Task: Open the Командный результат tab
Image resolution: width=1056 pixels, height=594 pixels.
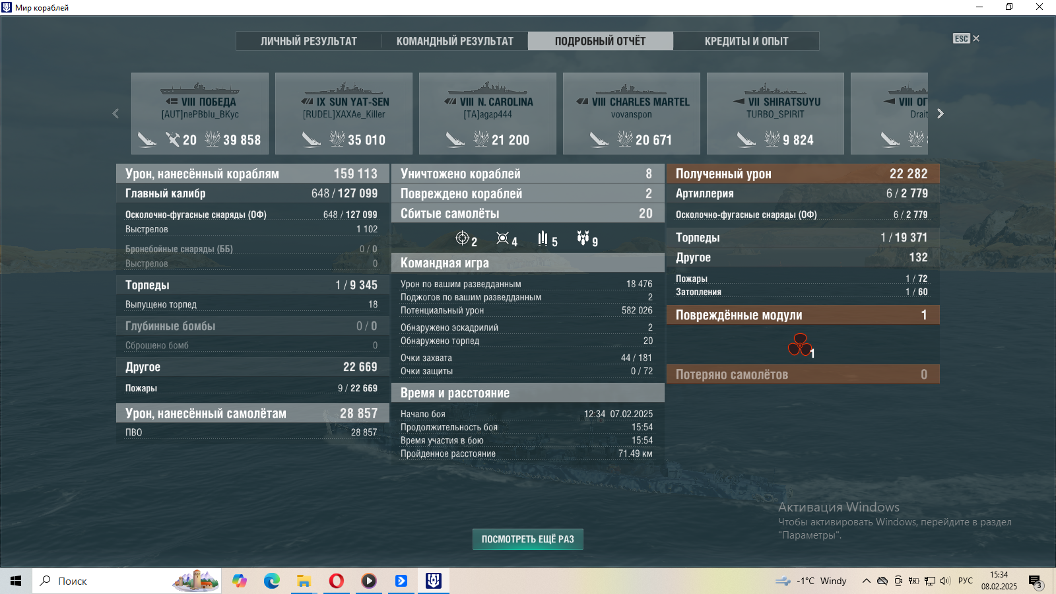Action: (455, 41)
